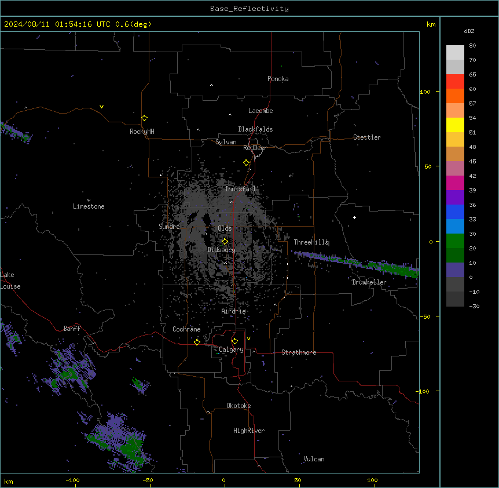Click the Limestone label
This screenshot has height=488, width=499.
click(x=89, y=206)
